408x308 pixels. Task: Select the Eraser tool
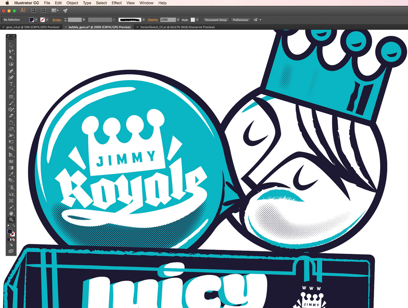[11, 116]
